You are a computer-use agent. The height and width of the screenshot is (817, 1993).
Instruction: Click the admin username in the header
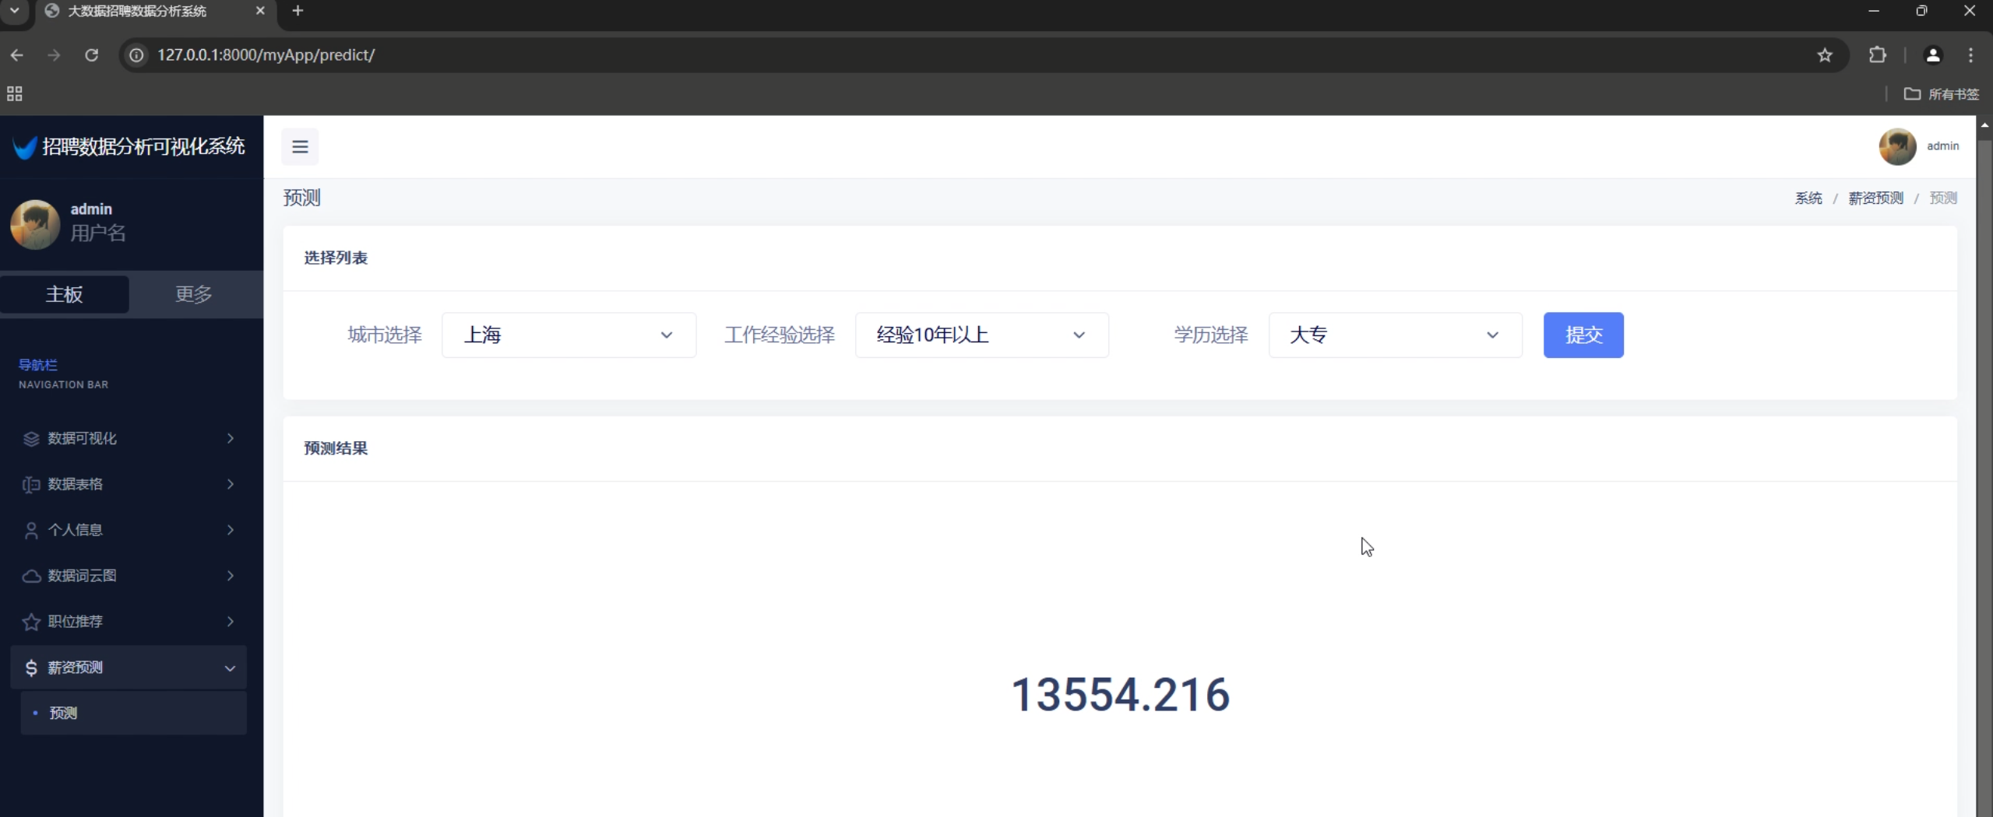coord(1942,146)
